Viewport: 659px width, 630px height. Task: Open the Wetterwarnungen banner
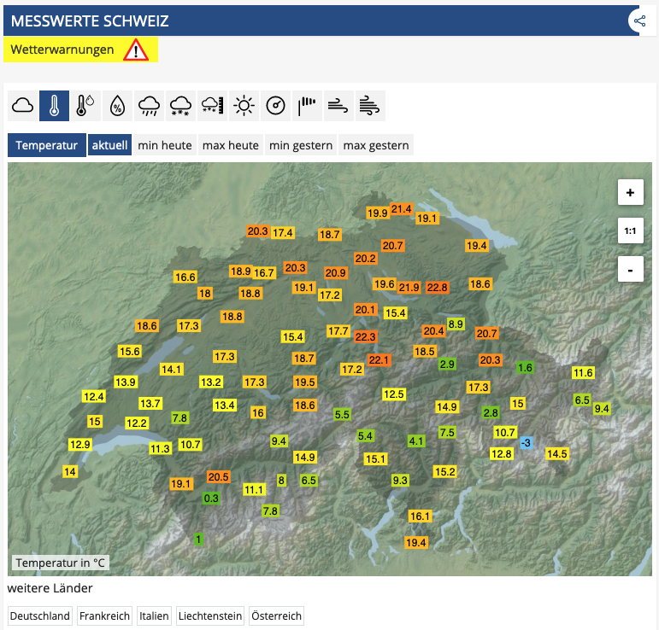80,50
